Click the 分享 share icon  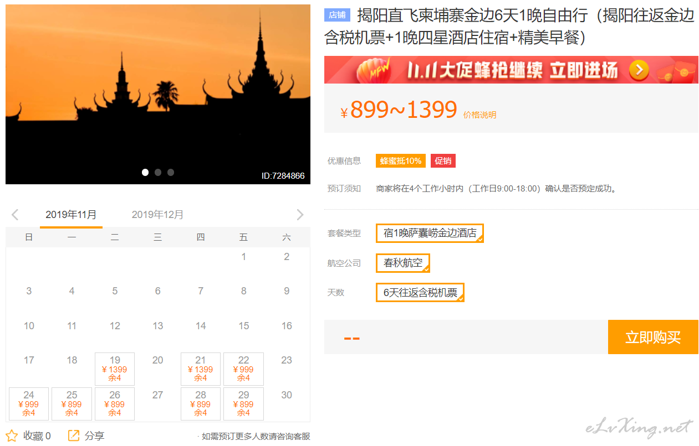click(74, 435)
